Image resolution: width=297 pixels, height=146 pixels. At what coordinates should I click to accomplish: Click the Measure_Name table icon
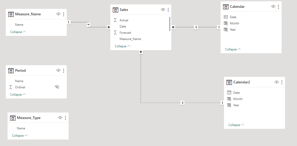[x=11, y=14]
